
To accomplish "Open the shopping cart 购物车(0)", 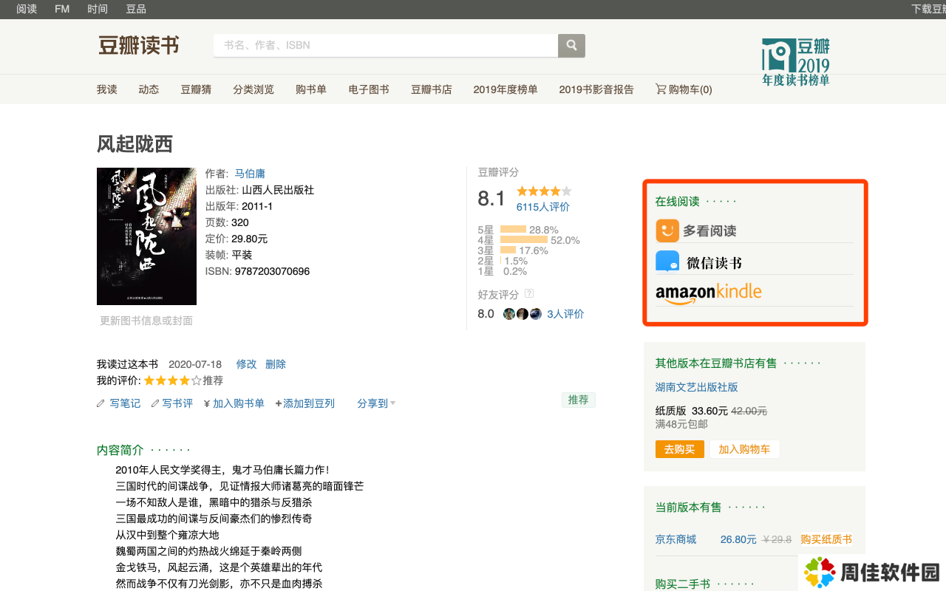I will click(684, 89).
